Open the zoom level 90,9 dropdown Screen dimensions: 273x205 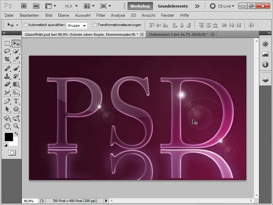(x=71, y=6)
